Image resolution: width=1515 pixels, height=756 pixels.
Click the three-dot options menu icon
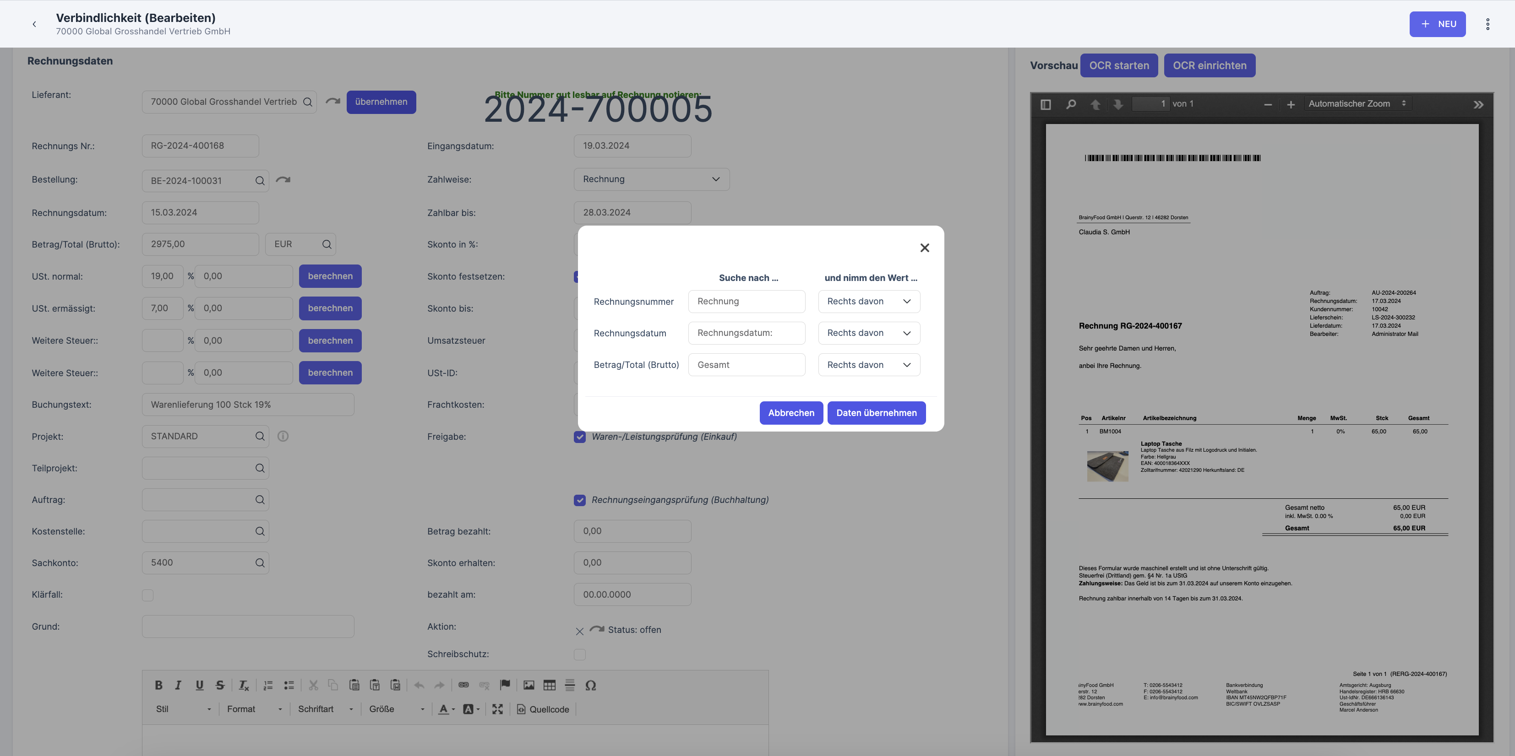(x=1488, y=24)
